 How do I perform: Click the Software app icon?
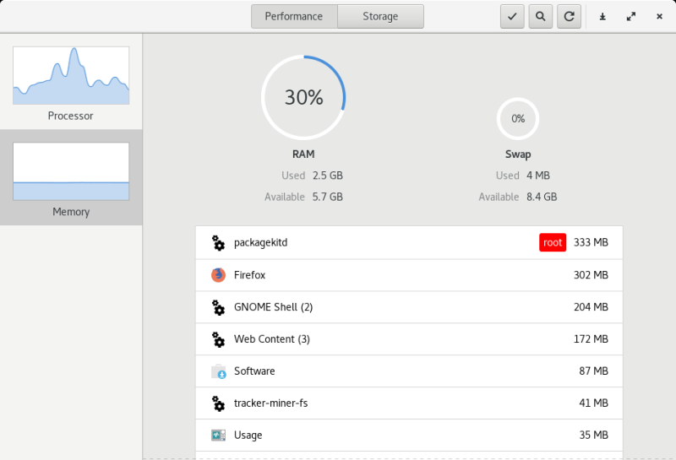coord(219,371)
